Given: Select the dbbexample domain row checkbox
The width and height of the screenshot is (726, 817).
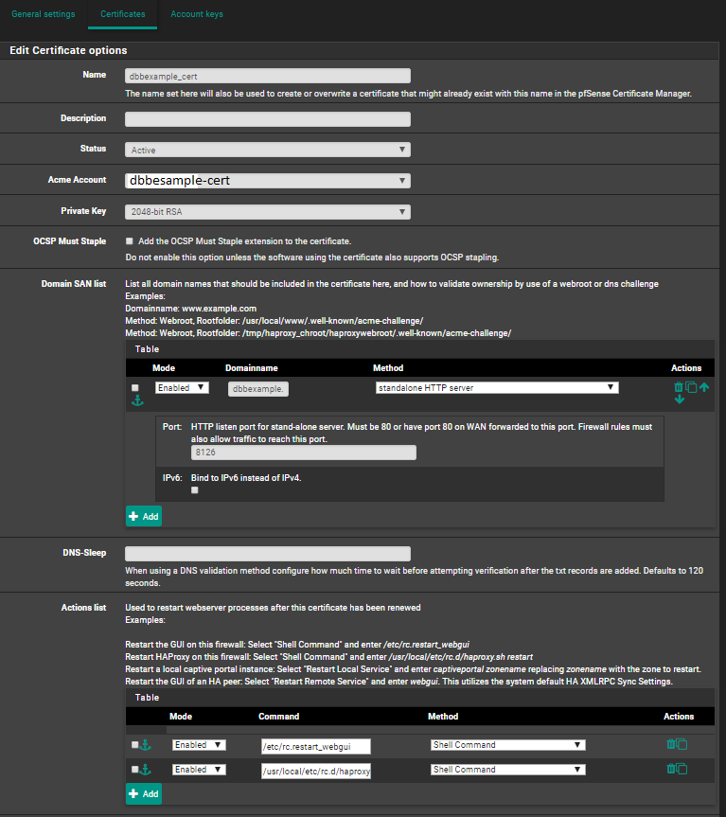Looking at the screenshot, I should (135, 388).
